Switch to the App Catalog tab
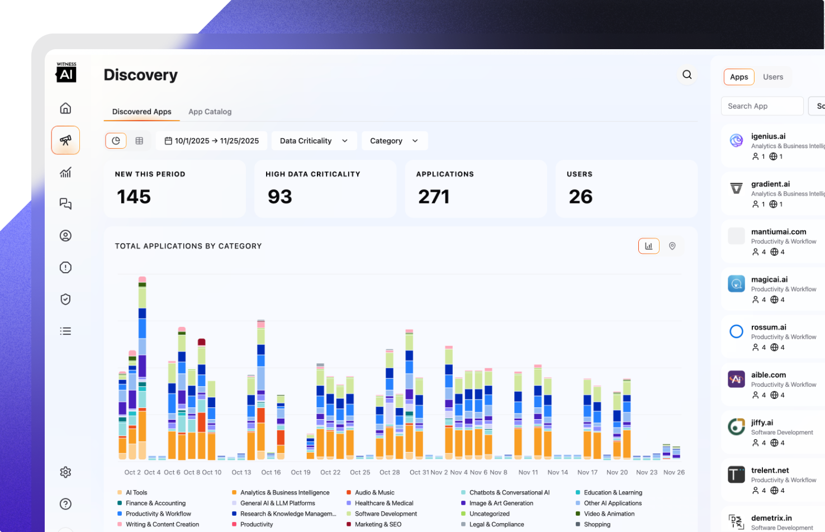 pos(210,112)
